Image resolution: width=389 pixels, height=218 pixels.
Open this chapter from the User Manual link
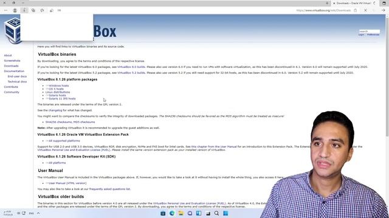click(214, 147)
